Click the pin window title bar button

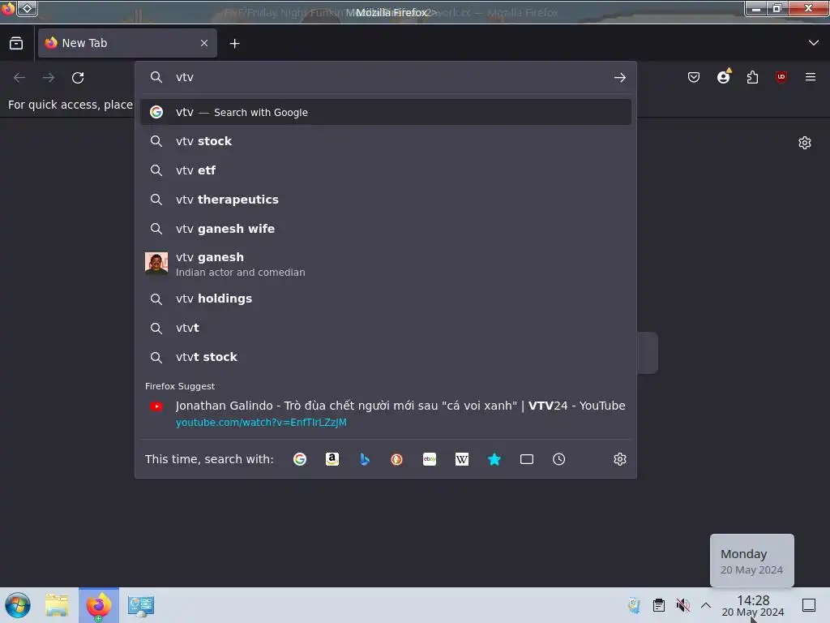click(27, 8)
